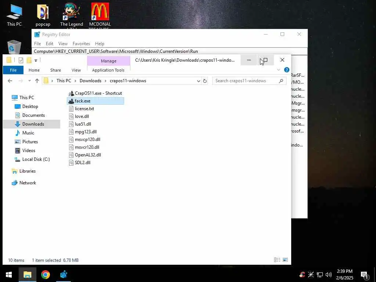This screenshot has height=282, width=376.
Task: Click Downloads in the address breadcrumb
Action: tap(90, 81)
